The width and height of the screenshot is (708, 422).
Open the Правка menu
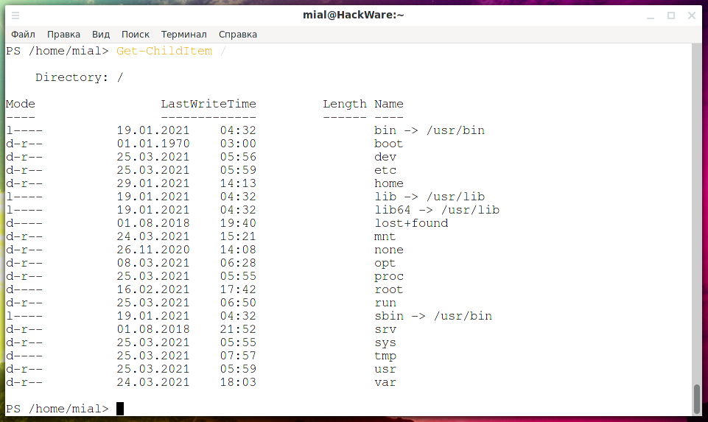[x=63, y=35]
